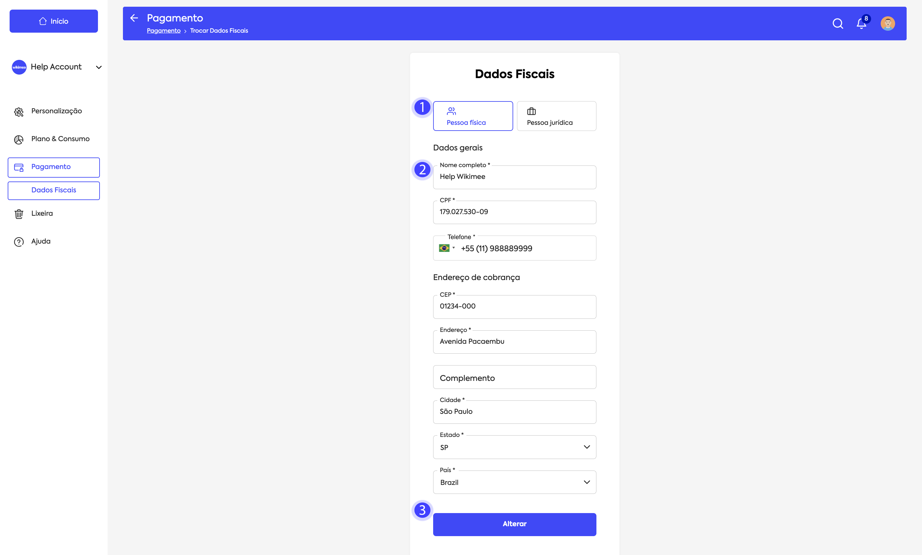Open the Estado dropdown
Image resolution: width=922 pixels, height=555 pixels.
(x=514, y=447)
